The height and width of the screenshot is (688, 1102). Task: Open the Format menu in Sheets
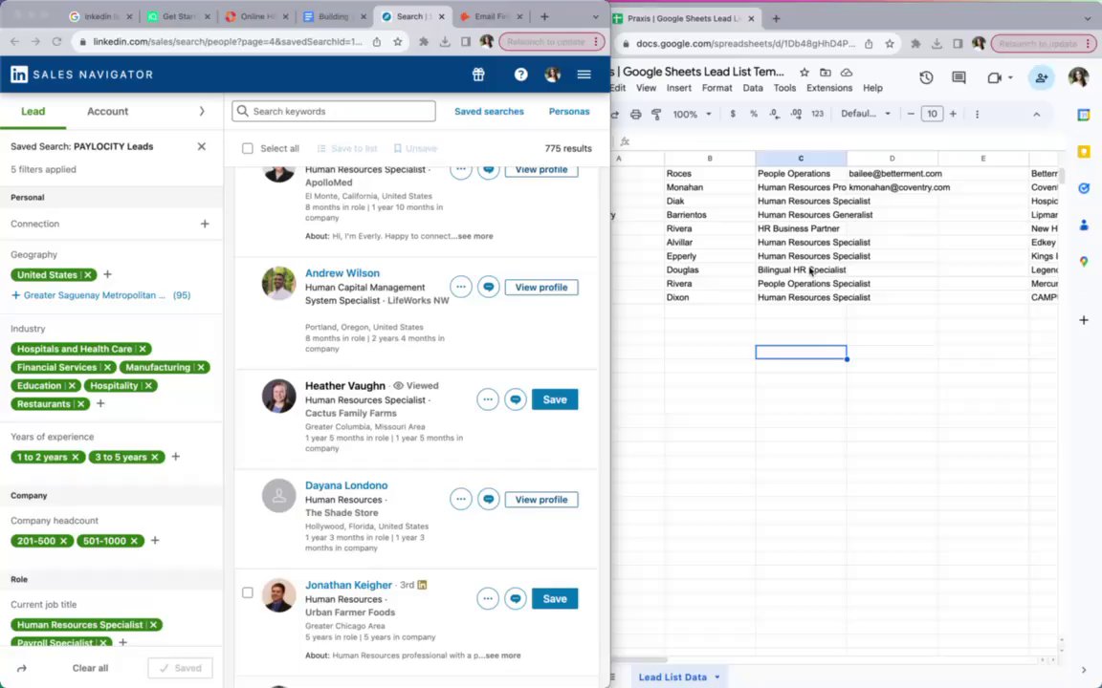coord(716,88)
